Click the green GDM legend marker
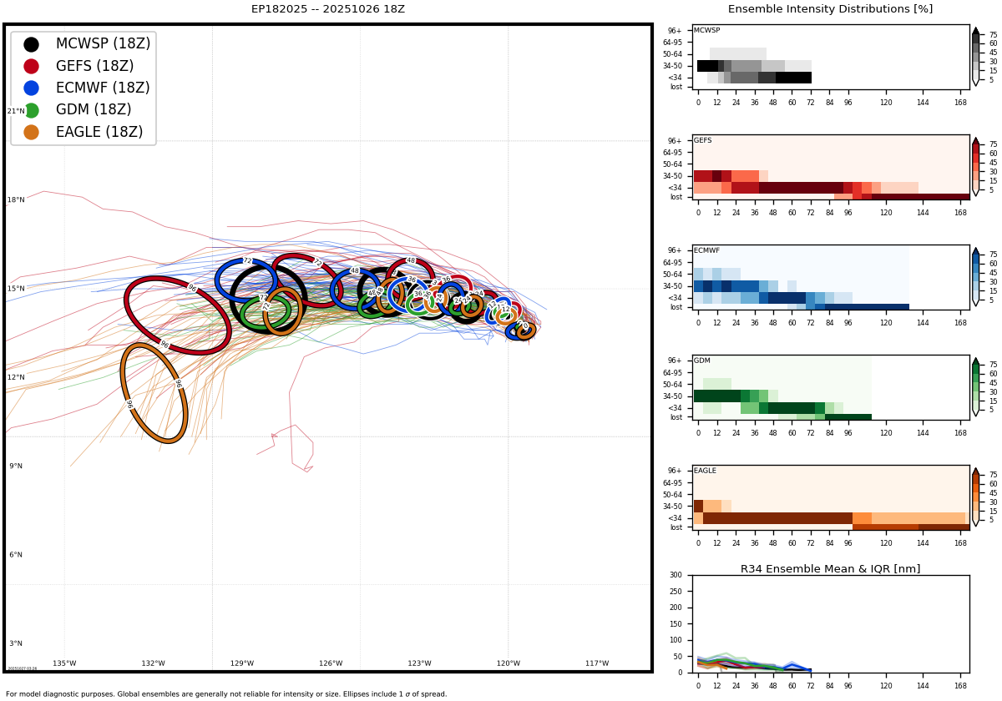1002x701 pixels. 31,110
